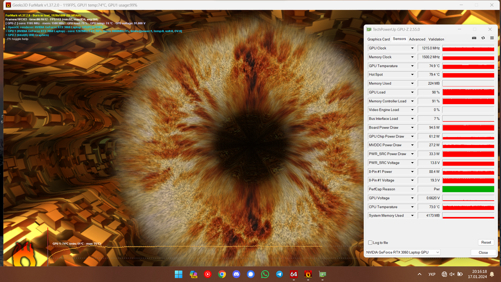Open the network status tray icon

coord(444,274)
